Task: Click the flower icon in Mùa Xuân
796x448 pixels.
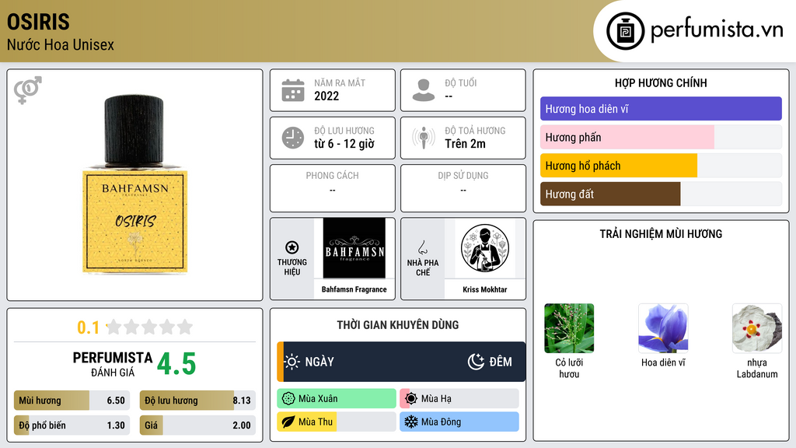Action: [x=288, y=399]
